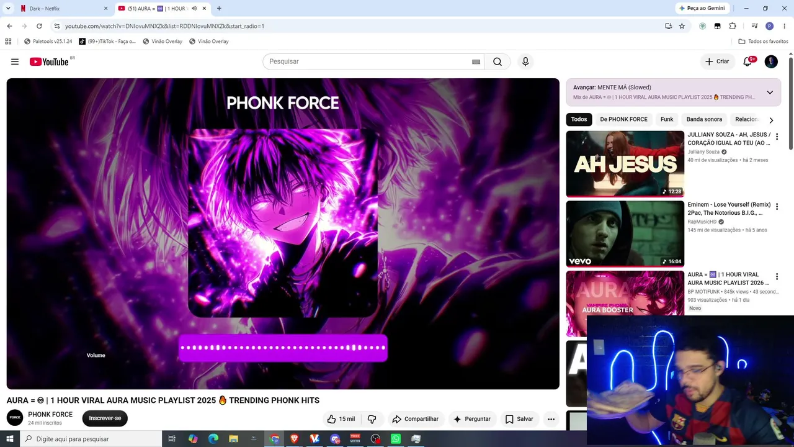Click the Peça ao Gemini button
This screenshot has width=794, height=447.
point(702,9)
